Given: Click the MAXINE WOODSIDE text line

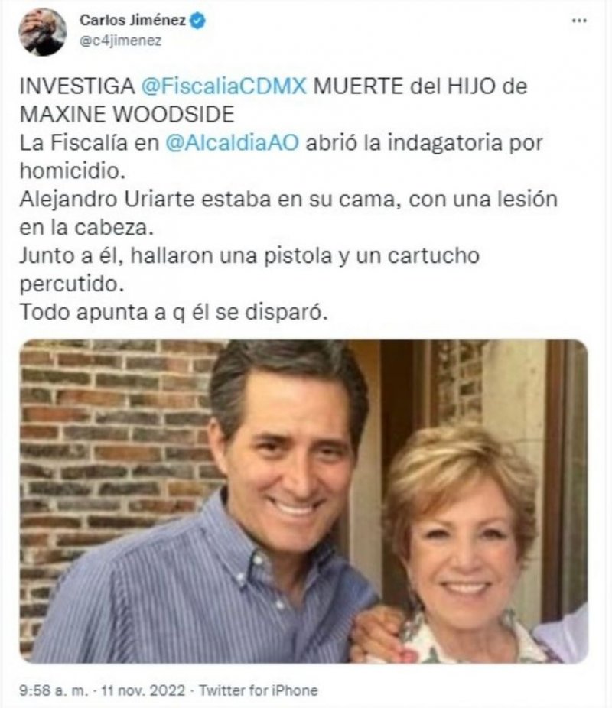Looking at the screenshot, I should 127,114.
